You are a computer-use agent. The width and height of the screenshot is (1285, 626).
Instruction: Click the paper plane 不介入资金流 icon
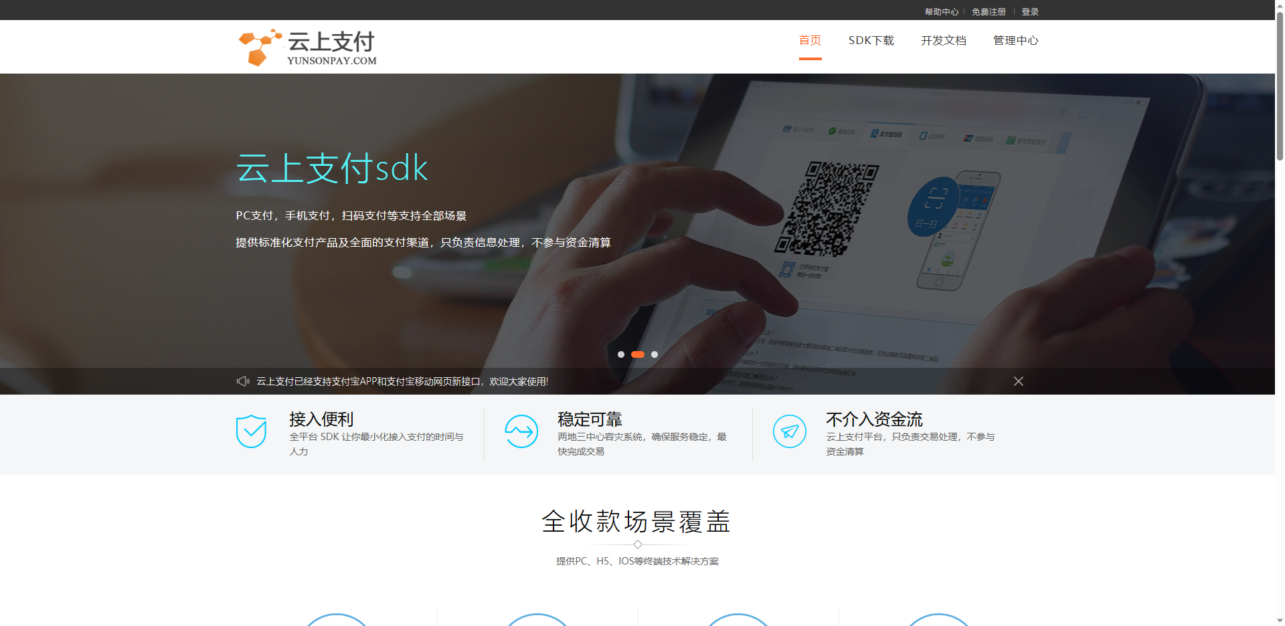coord(790,431)
